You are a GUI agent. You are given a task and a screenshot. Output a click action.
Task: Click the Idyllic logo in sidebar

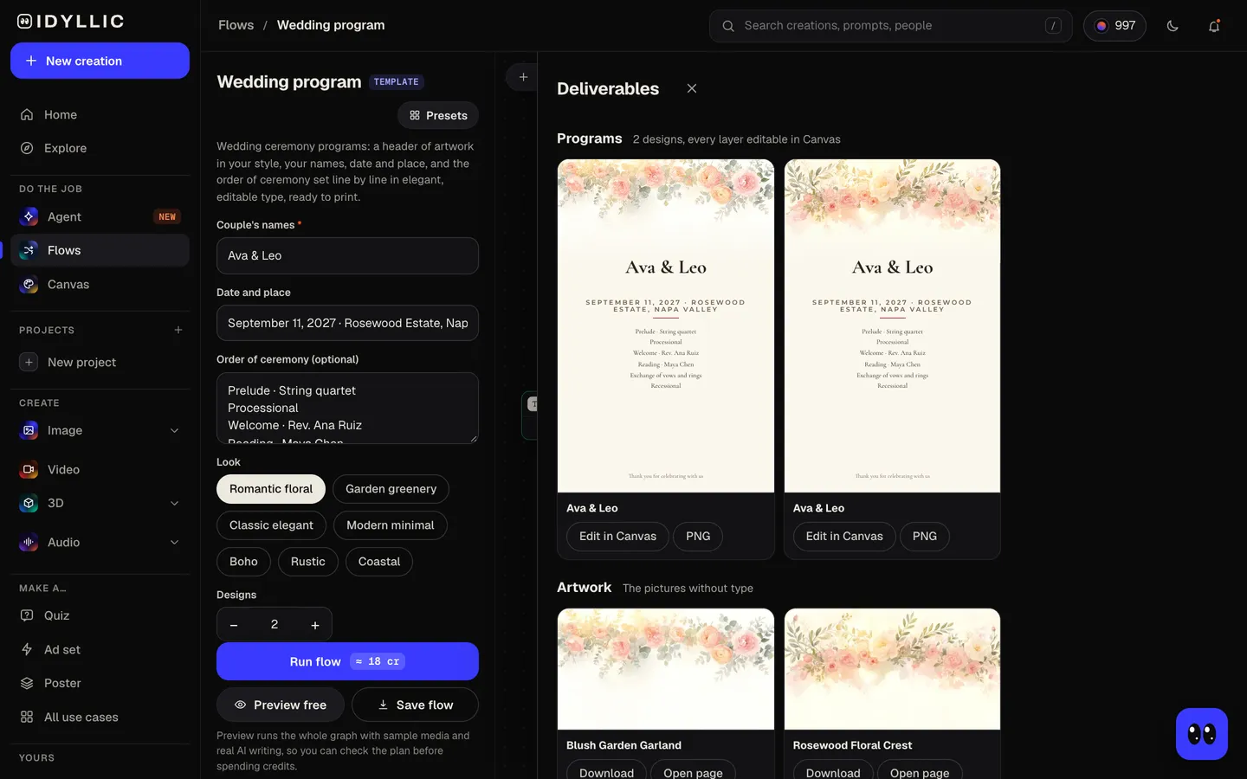click(71, 22)
